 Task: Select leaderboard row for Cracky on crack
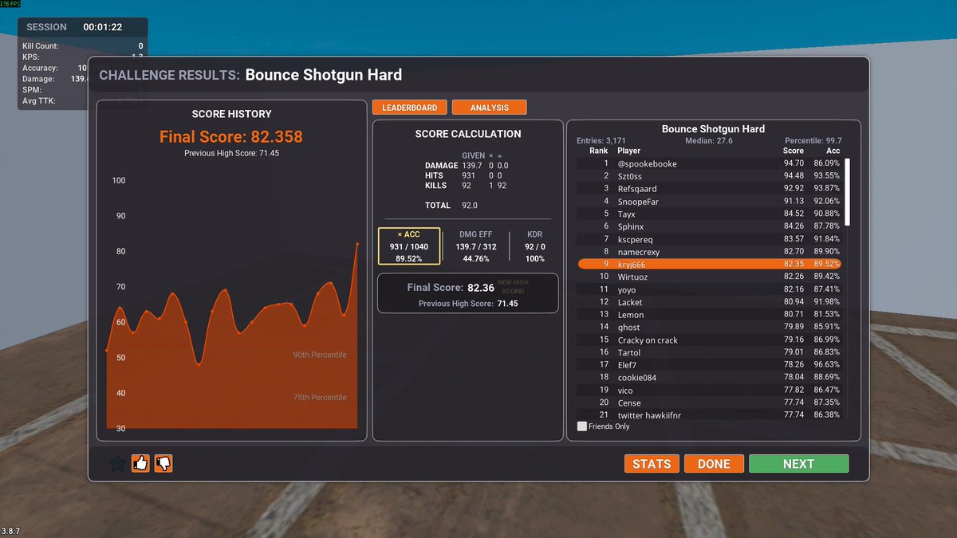click(710, 340)
